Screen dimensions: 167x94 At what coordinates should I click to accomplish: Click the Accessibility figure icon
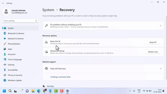click(x=5, y=70)
